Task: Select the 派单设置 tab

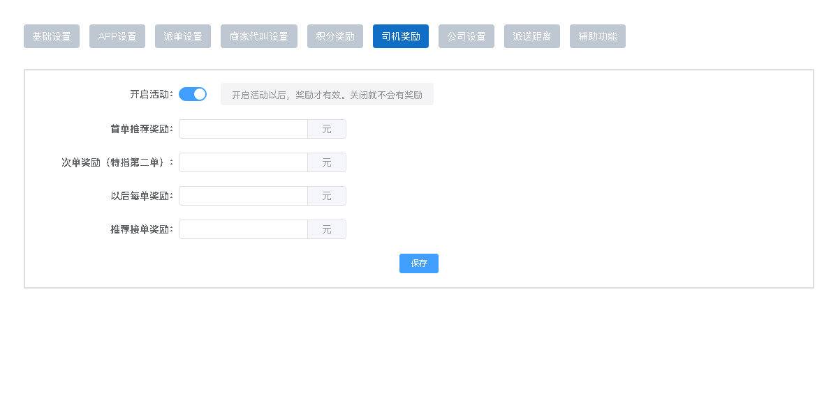Action: tap(182, 36)
